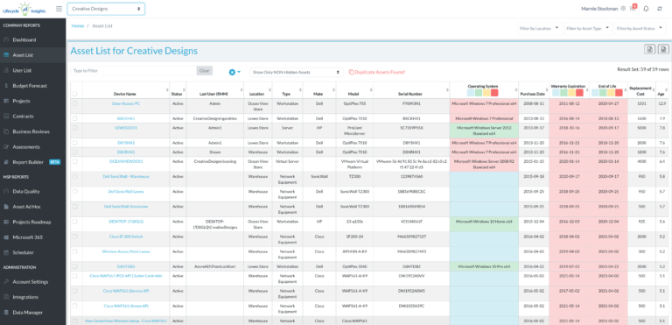Check the Cisco SF 200 Switch row checkbox
672x325 pixels.
75,237
